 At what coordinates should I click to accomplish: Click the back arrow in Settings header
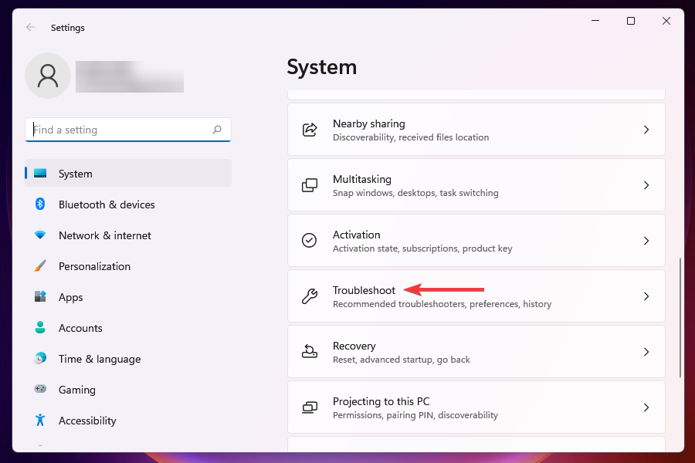pyautogui.click(x=31, y=28)
